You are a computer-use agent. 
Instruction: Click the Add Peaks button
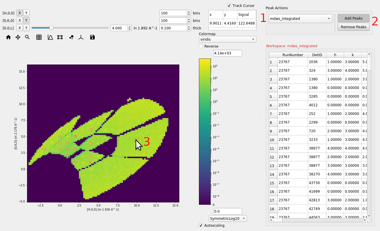pos(353,18)
